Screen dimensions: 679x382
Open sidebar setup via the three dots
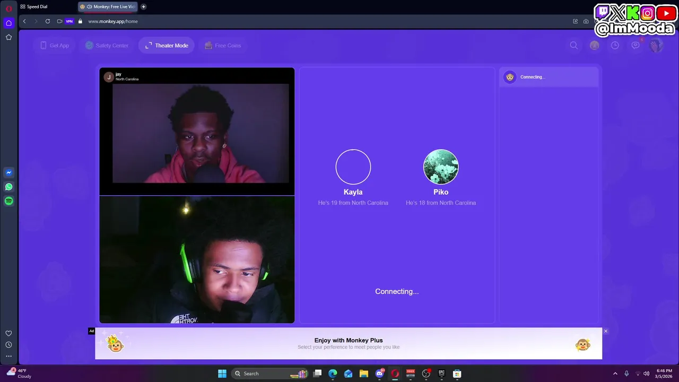[x=8, y=357]
